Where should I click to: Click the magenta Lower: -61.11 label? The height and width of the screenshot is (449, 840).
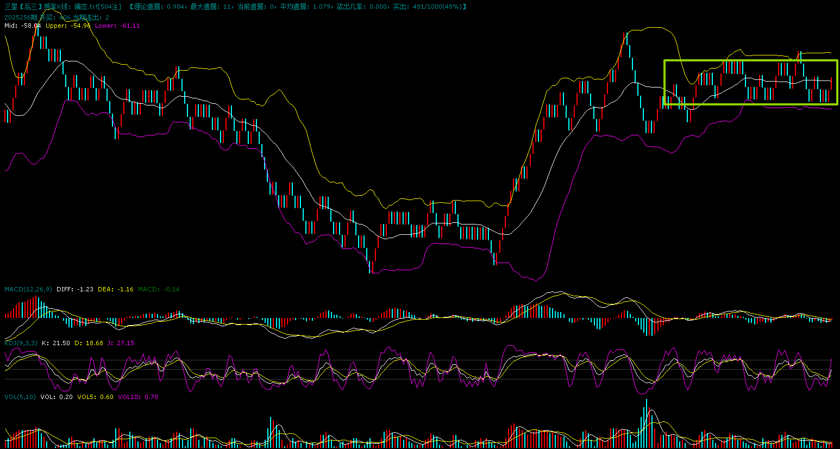[x=117, y=26]
